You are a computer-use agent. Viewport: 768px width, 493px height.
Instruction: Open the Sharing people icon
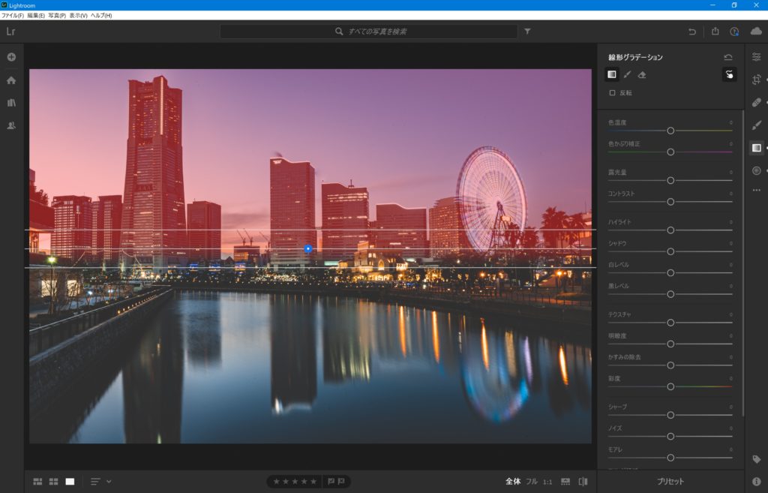point(11,125)
